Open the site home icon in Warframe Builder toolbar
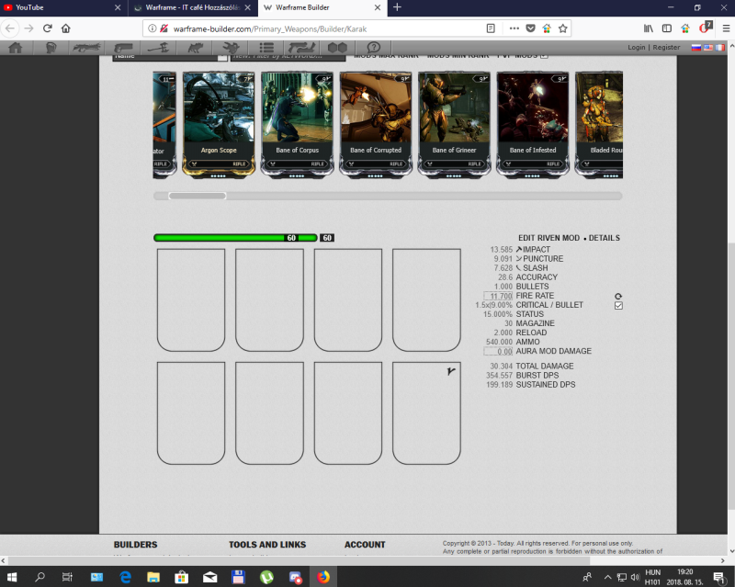 click(16, 48)
